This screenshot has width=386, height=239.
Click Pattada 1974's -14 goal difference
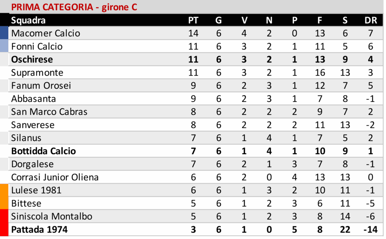pos(371,229)
